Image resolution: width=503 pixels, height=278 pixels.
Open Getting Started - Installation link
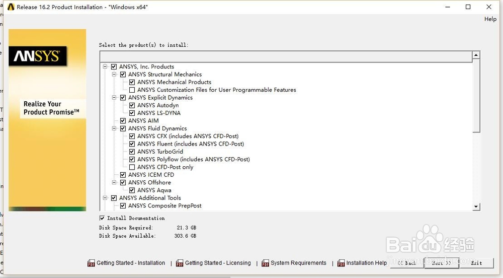131,263
